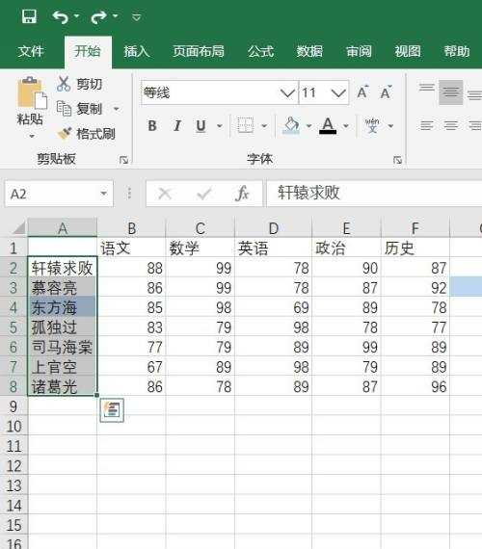This screenshot has width=482, height=549.
Task: Increase font size with the larger A icon
Action: tap(362, 92)
